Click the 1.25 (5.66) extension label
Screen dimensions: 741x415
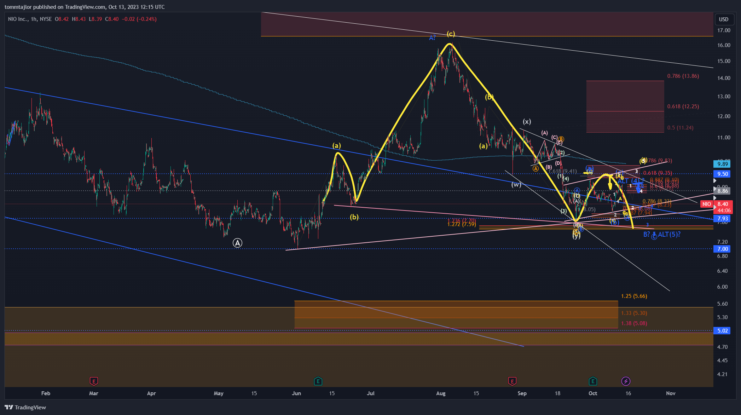(634, 296)
